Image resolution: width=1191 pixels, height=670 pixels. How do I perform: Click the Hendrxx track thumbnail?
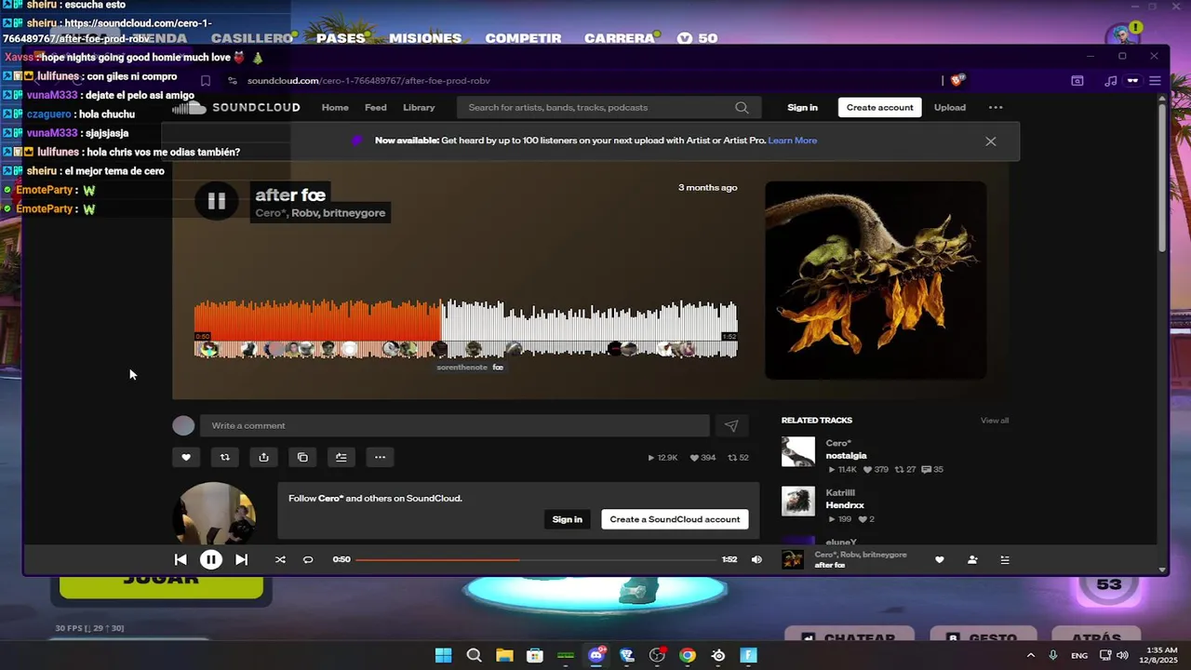[x=798, y=502]
